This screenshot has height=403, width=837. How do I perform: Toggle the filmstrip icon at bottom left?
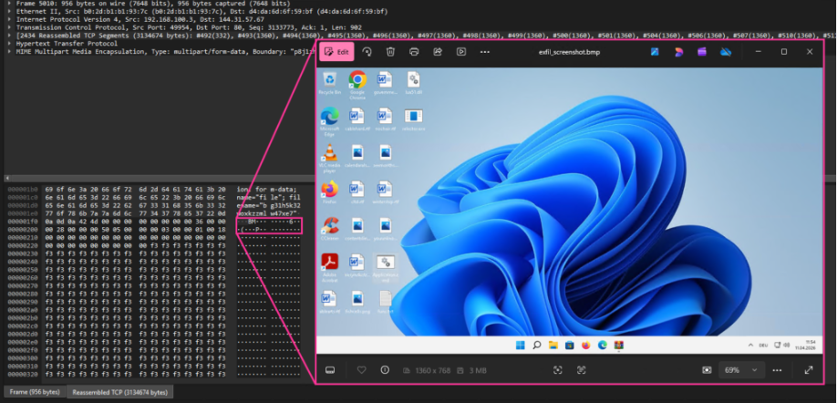[330, 370]
